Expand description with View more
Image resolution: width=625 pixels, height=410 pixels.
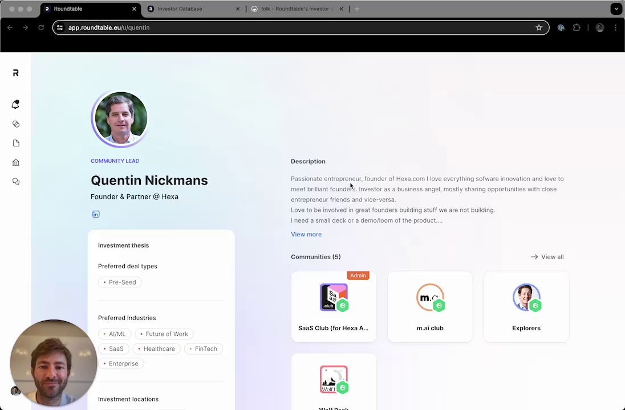[x=306, y=235]
